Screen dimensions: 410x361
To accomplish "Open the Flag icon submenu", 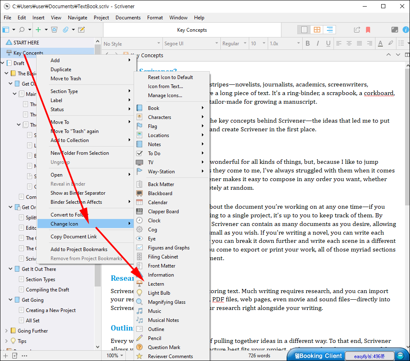I will [x=171, y=126].
